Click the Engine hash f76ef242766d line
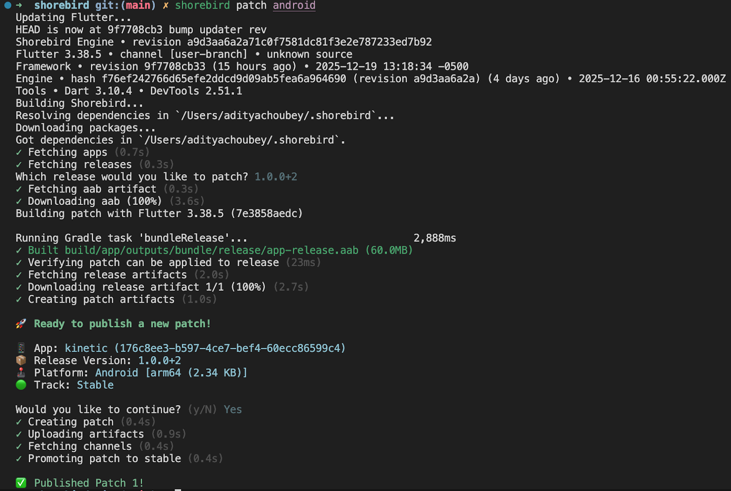Screen dimensions: 731x491 (371, 79)
